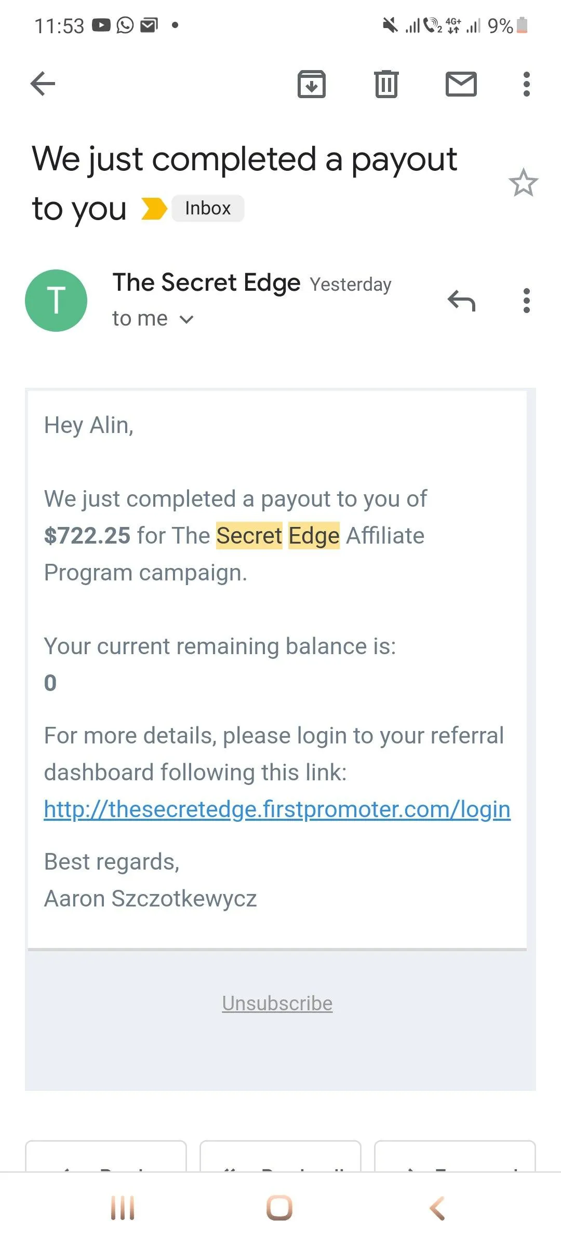Image resolution: width=561 pixels, height=1246 pixels.
Task: Archive this email
Action: (x=311, y=84)
